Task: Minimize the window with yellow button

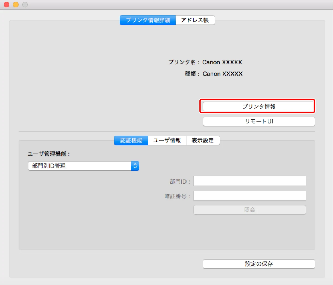Action: (x=16, y=5)
